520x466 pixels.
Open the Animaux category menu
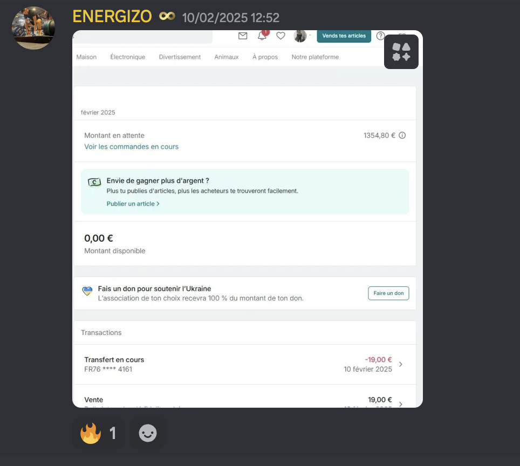pos(226,57)
